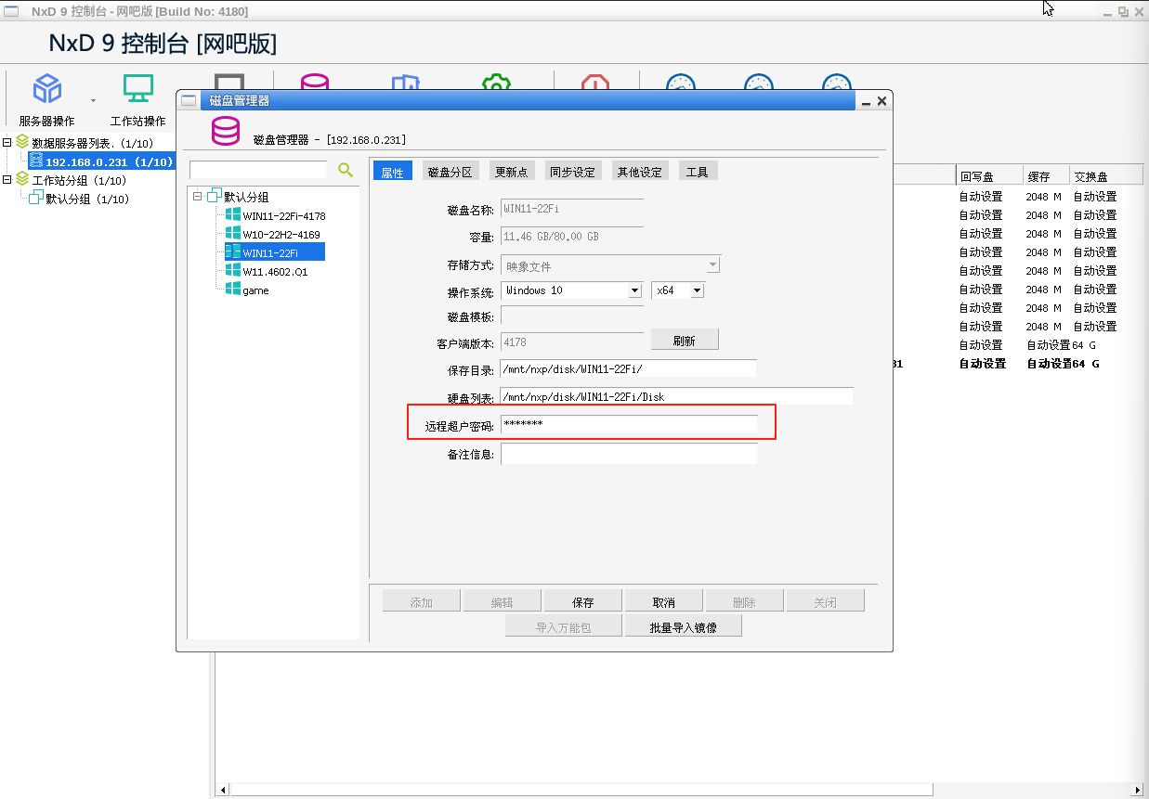Click the Windows icon beside W10-22H2-4169

[x=233, y=234]
